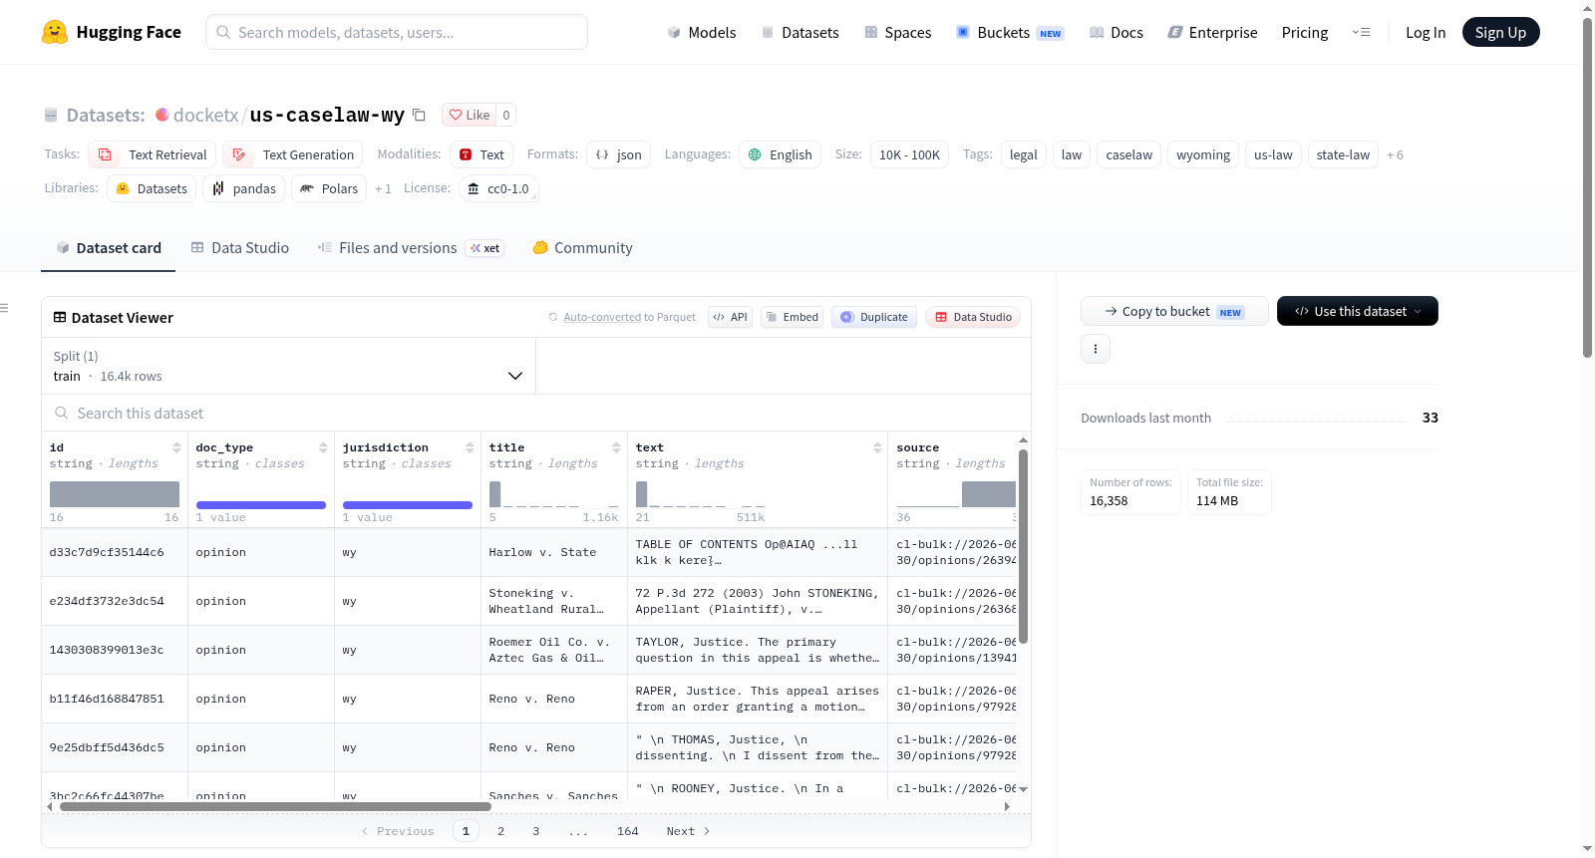Sort the id column
Image resolution: width=1595 pixels, height=858 pixels.
click(x=176, y=447)
